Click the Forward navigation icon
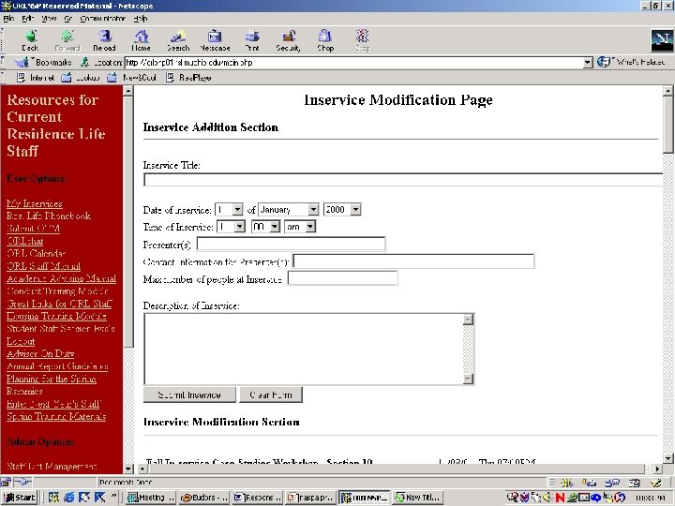 (x=67, y=40)
